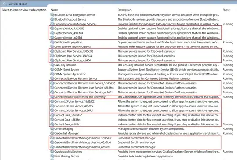237x160 pixels.
Task: Click the CNG Key Isolation service icon
Action: 52,65
